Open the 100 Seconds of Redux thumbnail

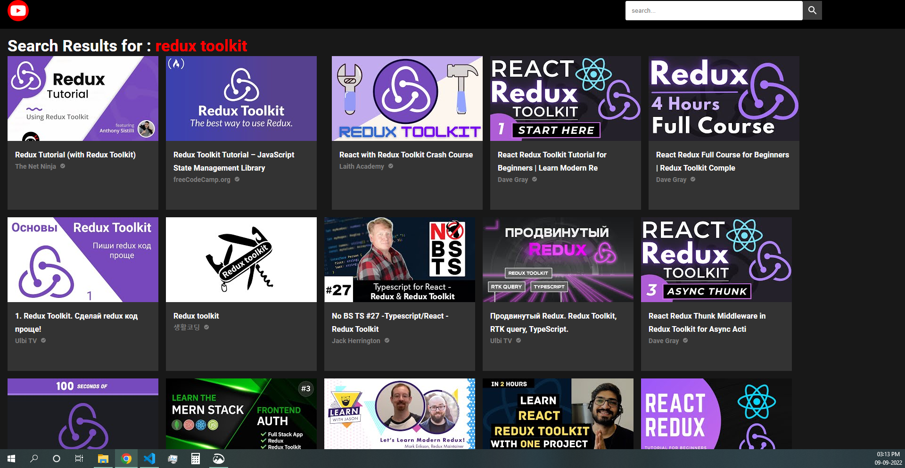(x=83, y=414)
